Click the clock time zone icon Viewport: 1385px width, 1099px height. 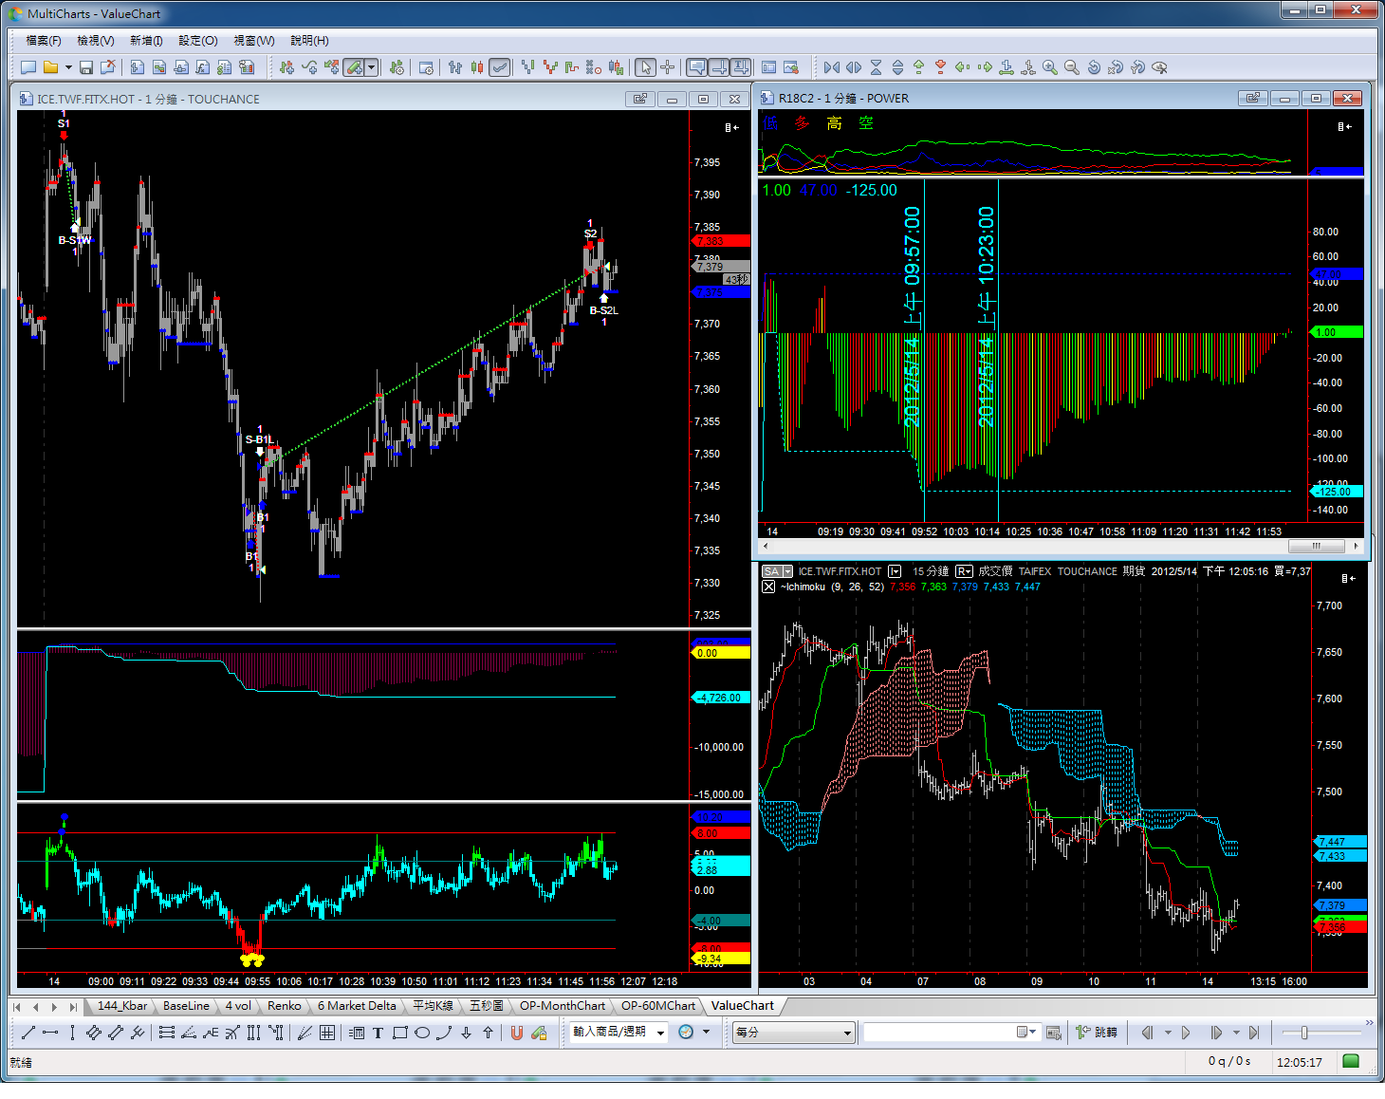click(x=686, y=1032)
